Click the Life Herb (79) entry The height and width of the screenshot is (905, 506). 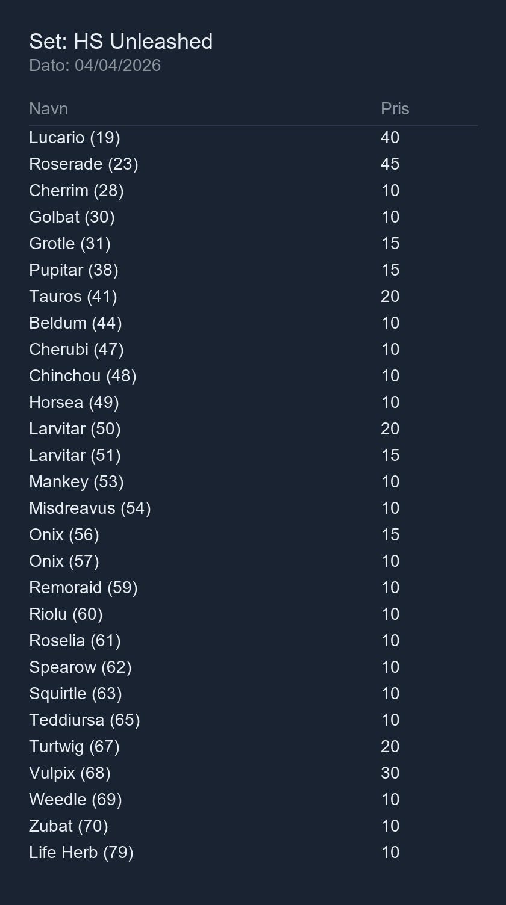click(81, 853)
